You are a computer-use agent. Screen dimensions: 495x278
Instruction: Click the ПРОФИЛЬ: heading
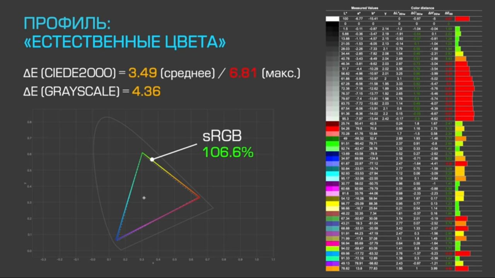67,24
